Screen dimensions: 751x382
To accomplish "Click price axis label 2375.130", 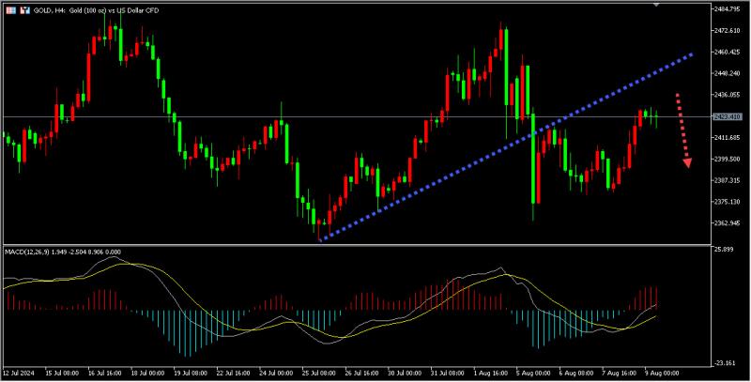I will coord(727,202).
